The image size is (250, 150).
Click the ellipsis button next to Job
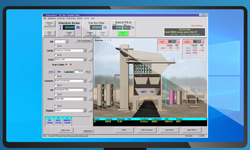[x=90, y=90]
